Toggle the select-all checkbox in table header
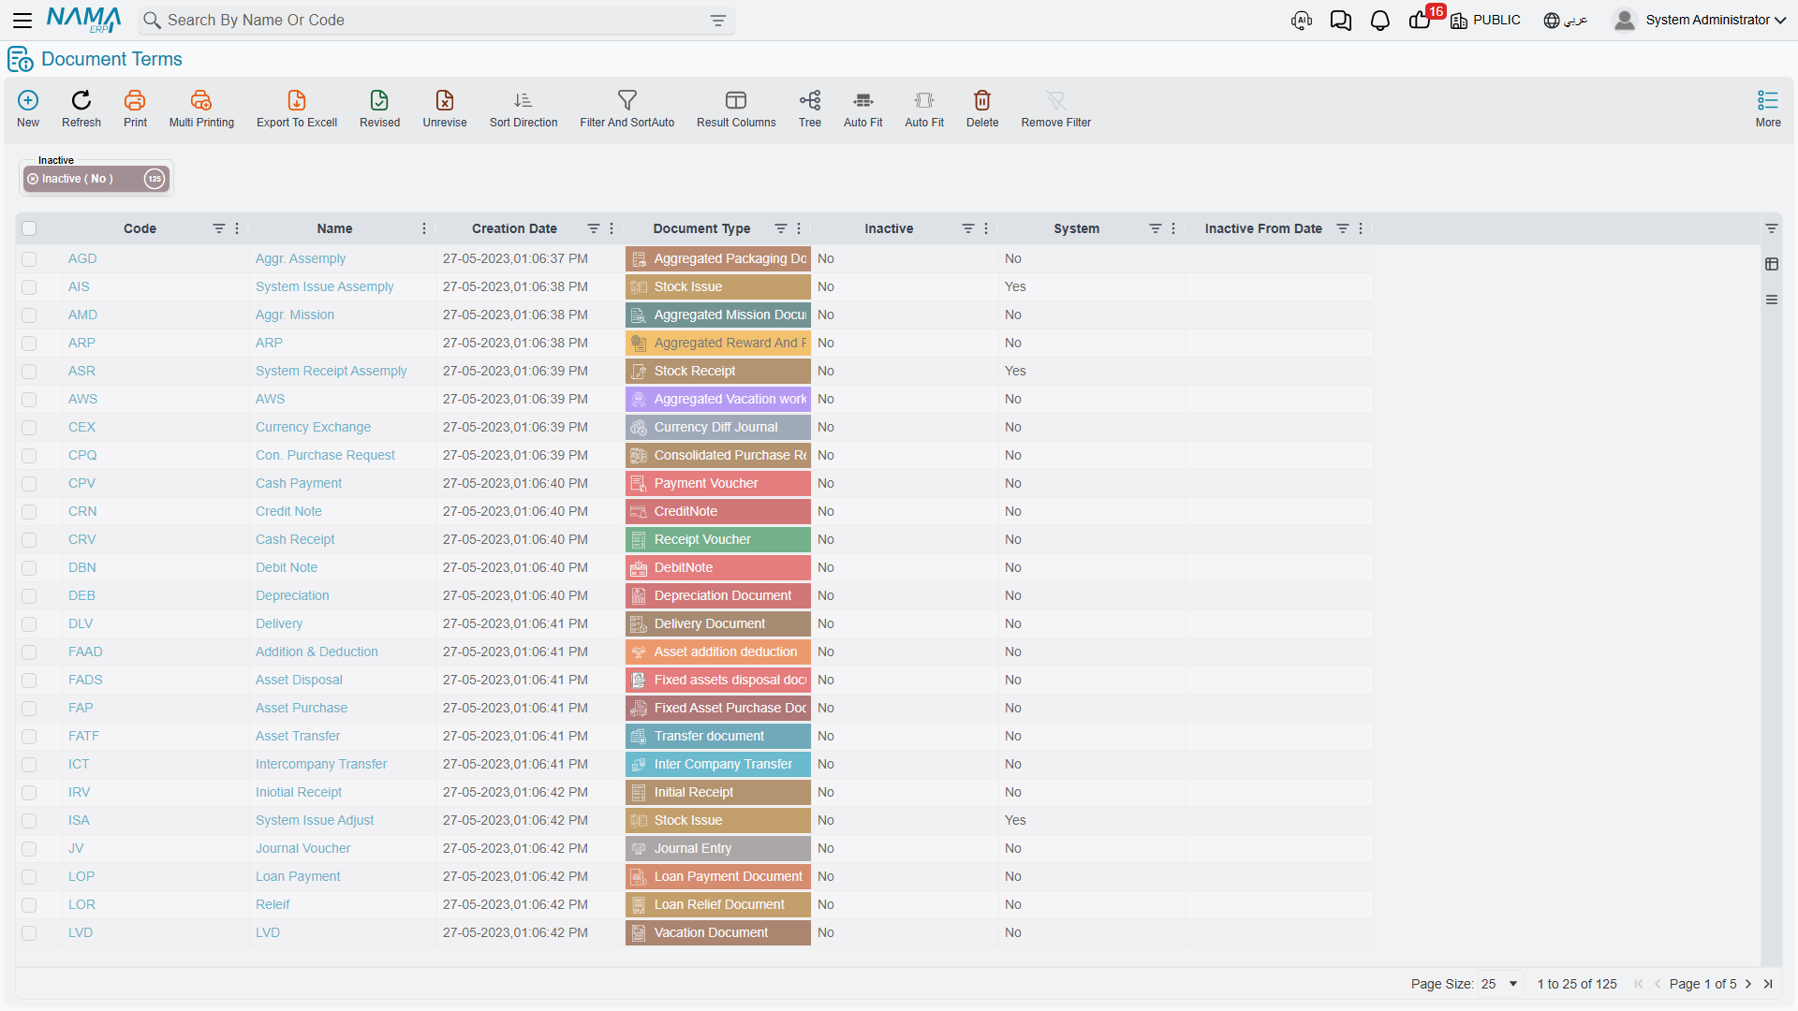Viewport: 1798px width, 1011px height. (29, 228)
